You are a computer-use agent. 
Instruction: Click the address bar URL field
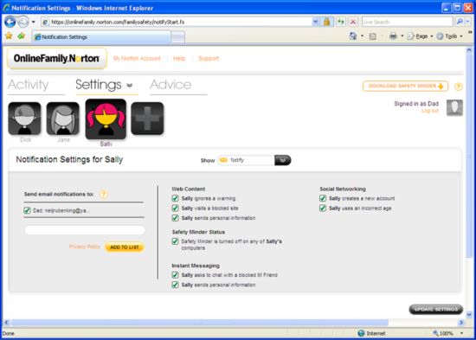point(177,22)
